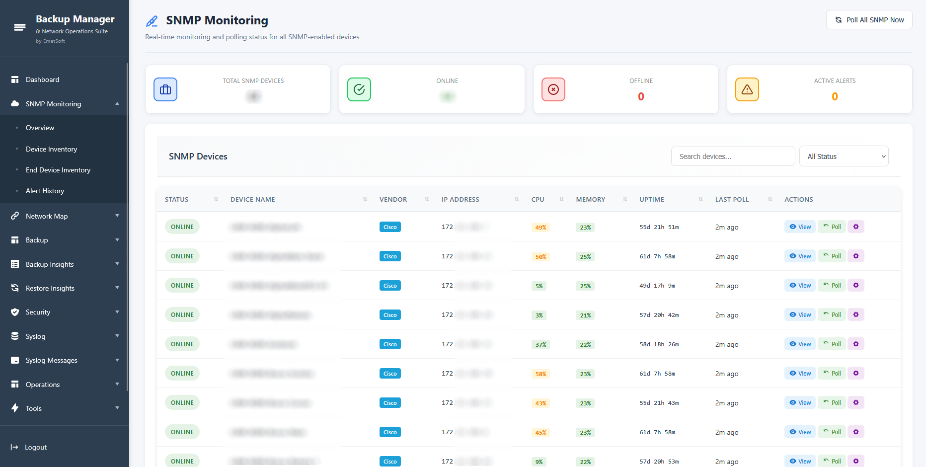Click the Tools lightning bolt icon
The image size is (926, 467).
tap(15, 408)
